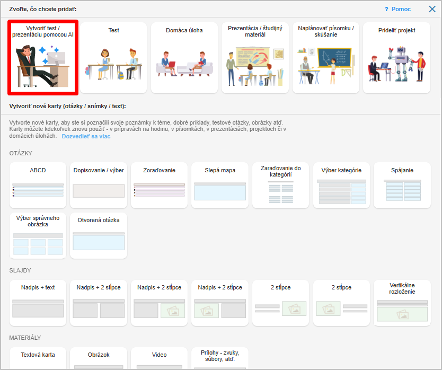Screen dimensions: 442x370
Task: Choose the Nadpis + text slide layout
Action: [38, 302]
